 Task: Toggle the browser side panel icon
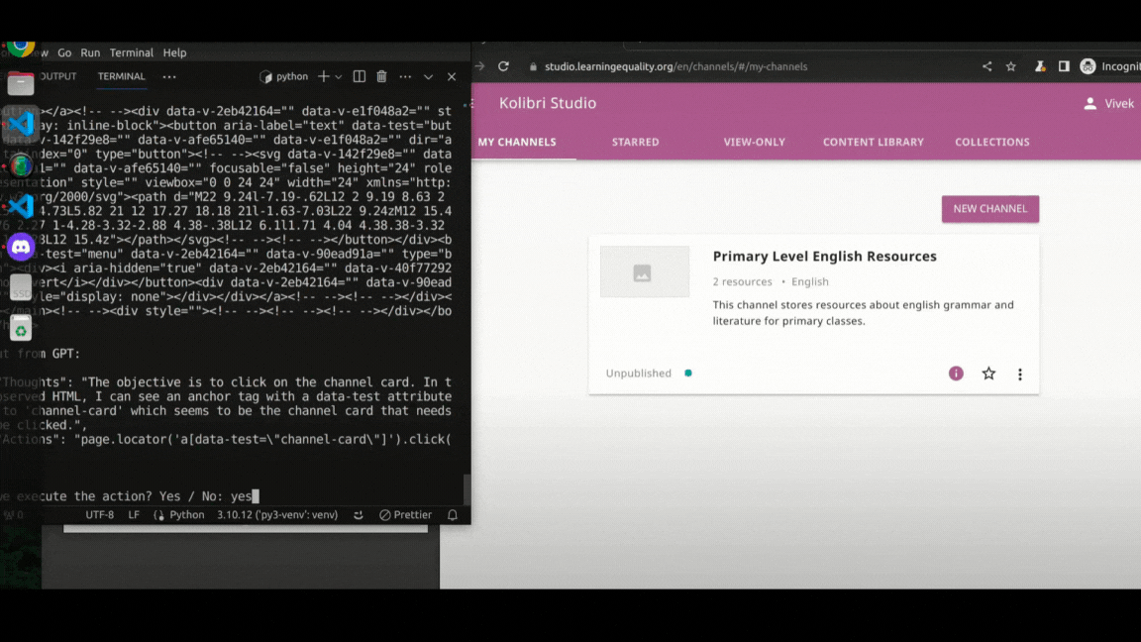[1064, 66]
